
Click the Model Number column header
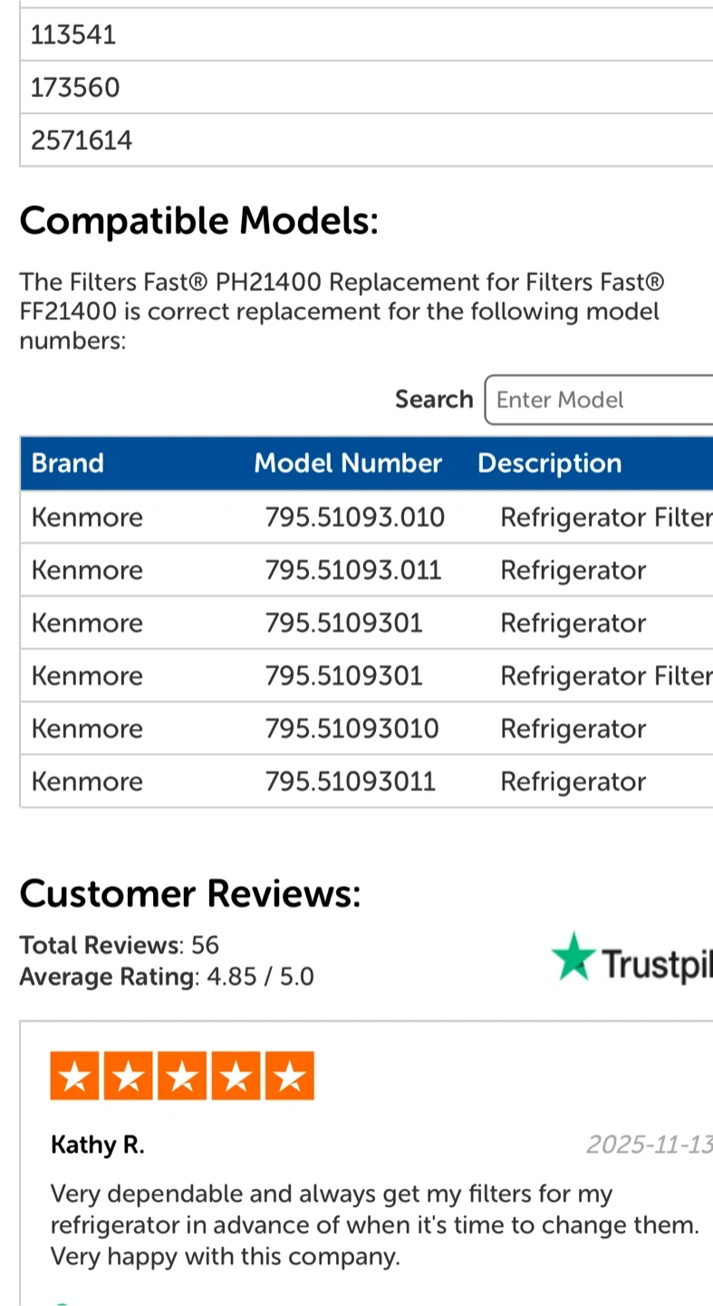348,463
